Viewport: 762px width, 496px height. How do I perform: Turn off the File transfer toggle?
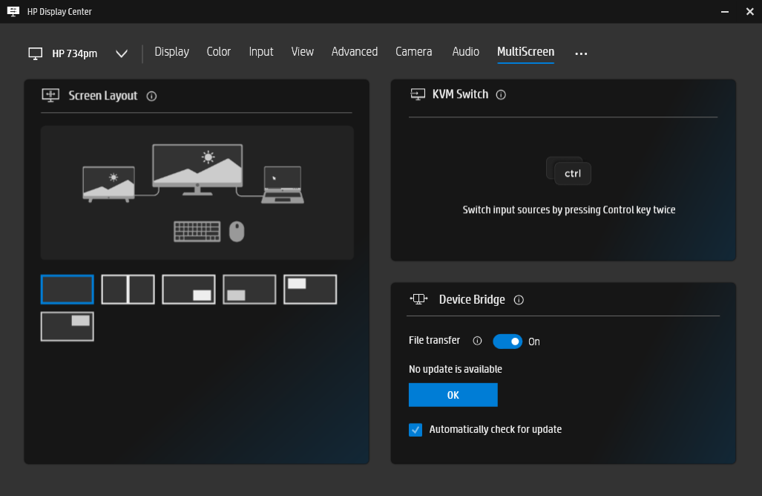[x=508, y=342]
